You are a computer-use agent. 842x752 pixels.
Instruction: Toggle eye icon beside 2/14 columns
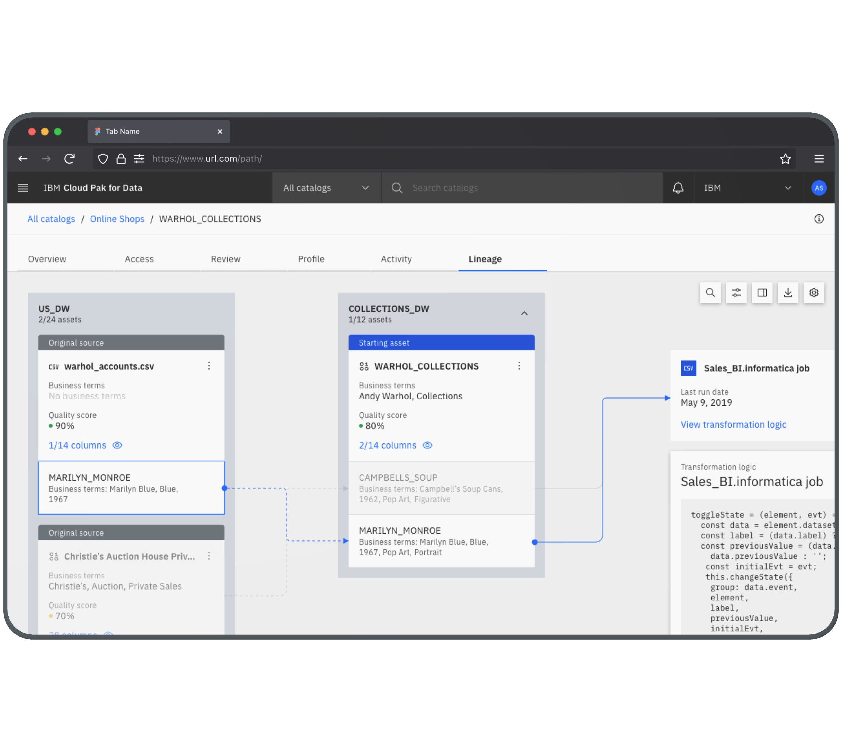pos(428,446)
